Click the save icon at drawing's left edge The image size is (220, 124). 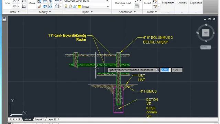click(4, 19)
